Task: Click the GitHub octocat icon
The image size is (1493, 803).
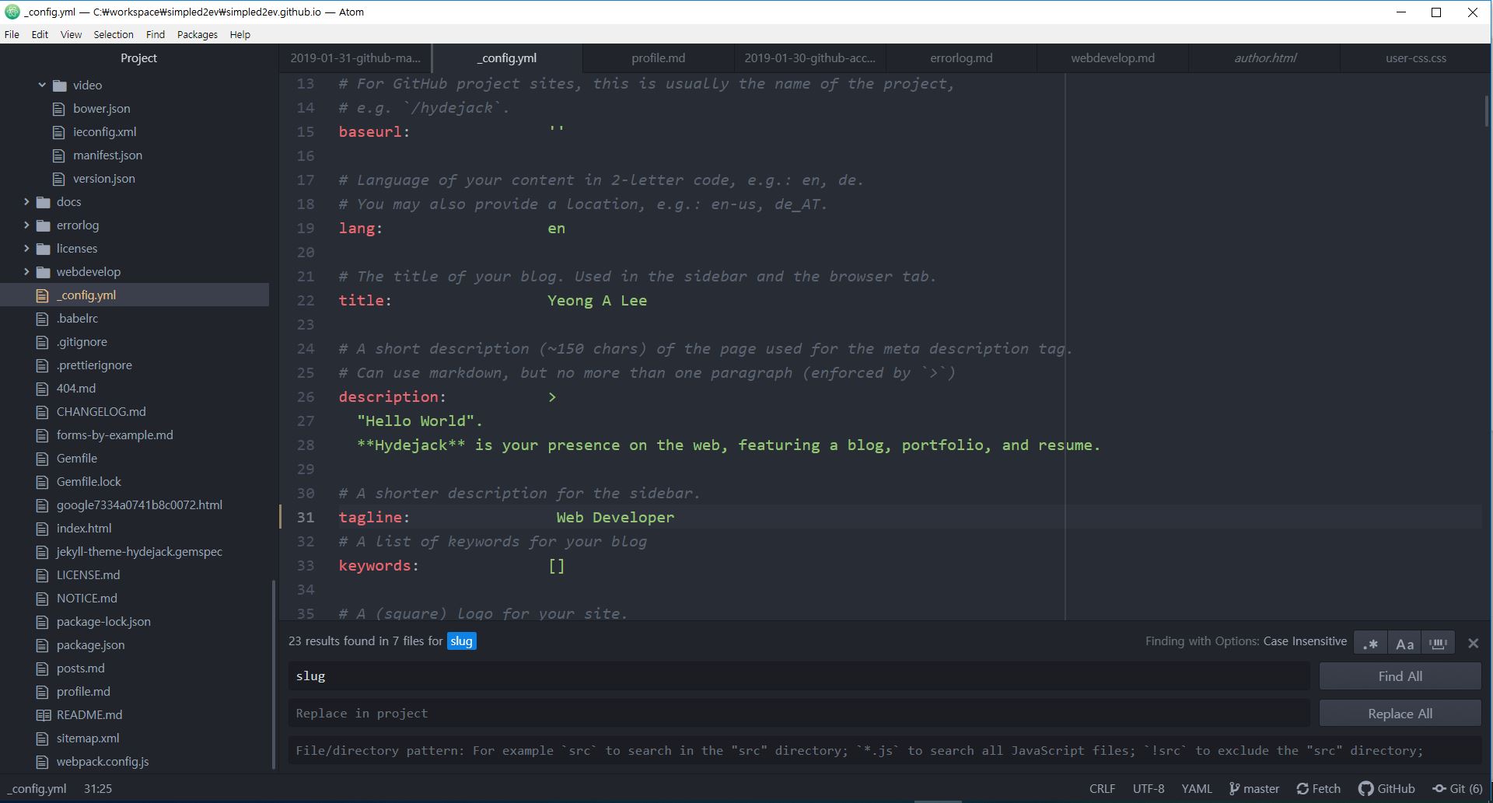Action: point(1365,788)
